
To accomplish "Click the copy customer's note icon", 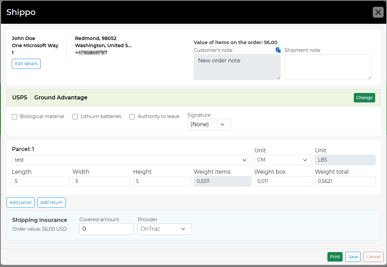I will click(x=278, y=50).
